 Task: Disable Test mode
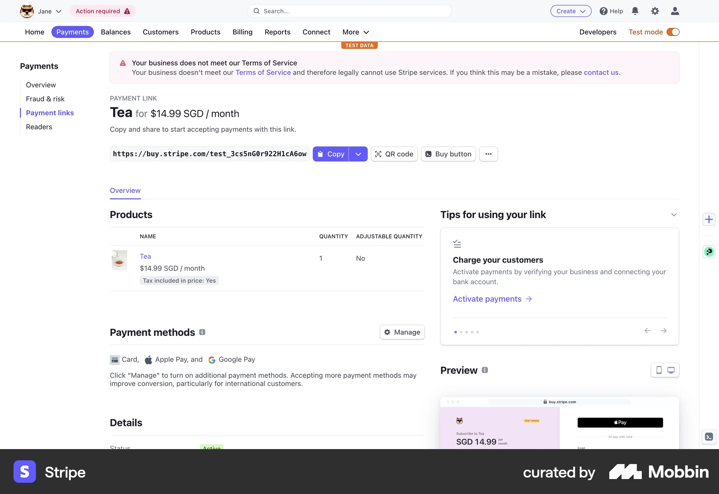(x=673, y=32)
